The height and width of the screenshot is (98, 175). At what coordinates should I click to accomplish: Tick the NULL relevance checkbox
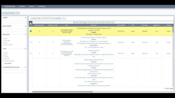3,39
